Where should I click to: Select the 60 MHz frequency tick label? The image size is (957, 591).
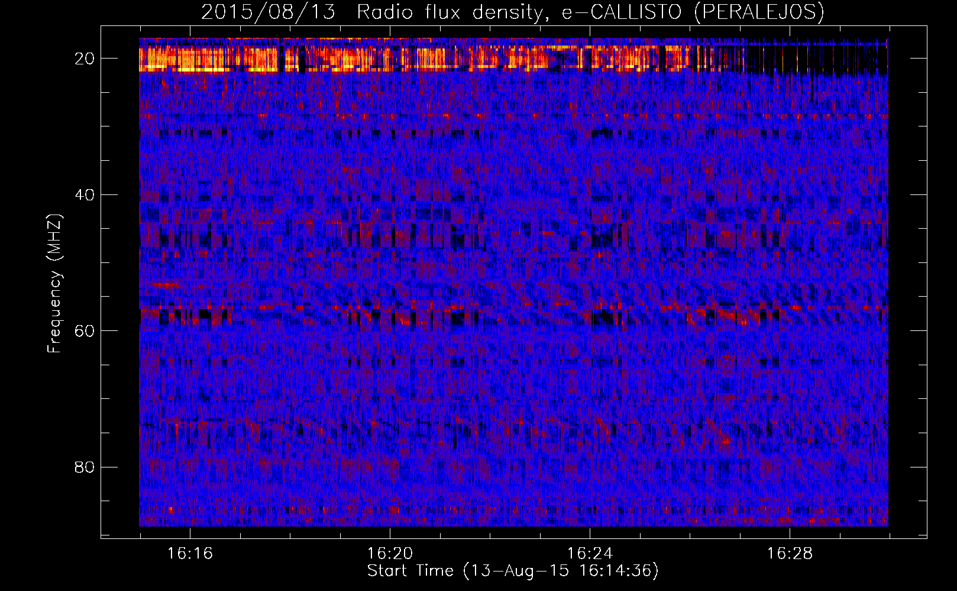coord(85,330)
